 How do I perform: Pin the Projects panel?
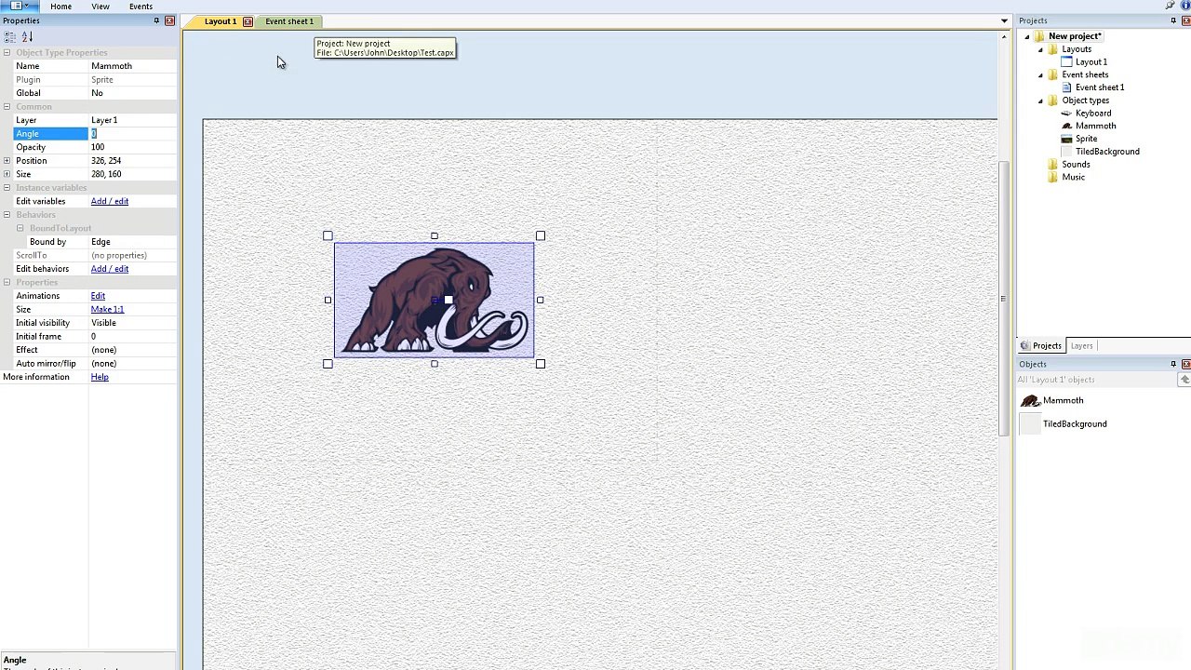[x=1173, y=20]
